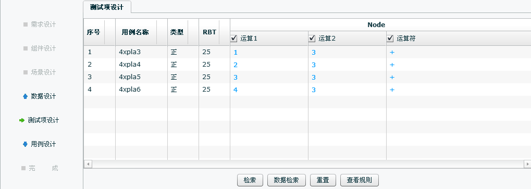Open 用例设计 step in sidebar
The height and width of the screenshot is (189, 531).
click(x=43, y=144)
